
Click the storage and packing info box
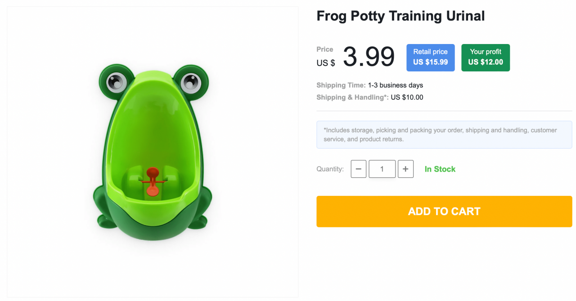pyautogui.click(x=444, y=134)
